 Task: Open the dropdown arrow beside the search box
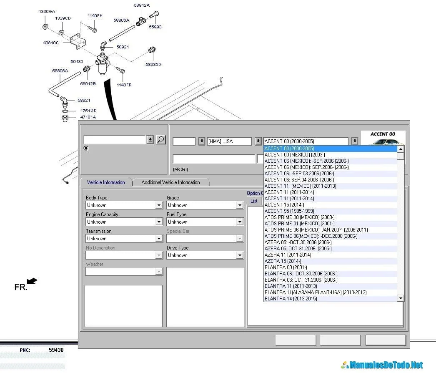150,140
